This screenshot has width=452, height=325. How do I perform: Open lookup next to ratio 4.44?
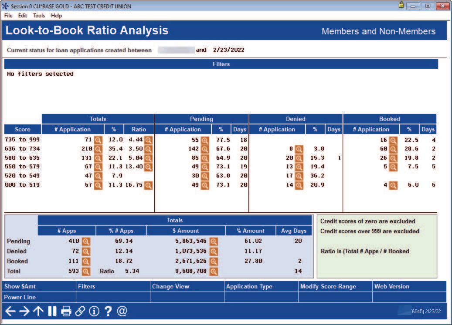click(x=148, y=140)
